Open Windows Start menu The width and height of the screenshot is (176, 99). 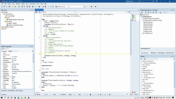tap(2, 98)
